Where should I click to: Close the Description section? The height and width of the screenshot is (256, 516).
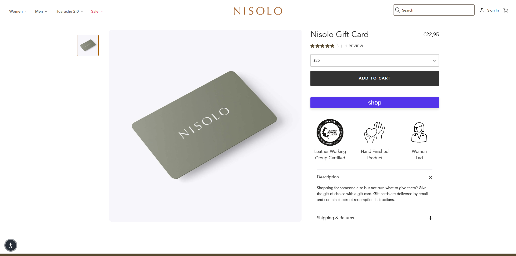click(430, 177)
